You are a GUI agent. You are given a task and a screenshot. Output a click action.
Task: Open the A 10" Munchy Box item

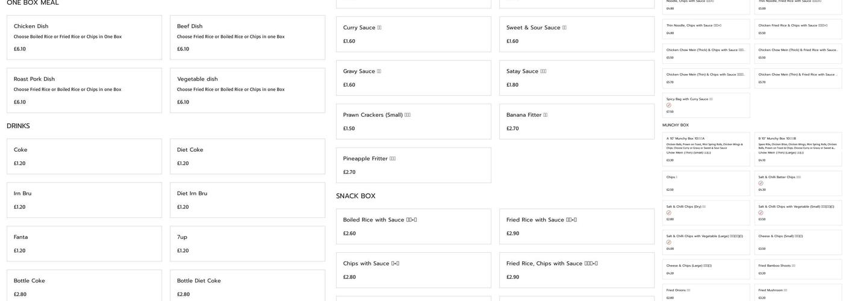point(706,149)
